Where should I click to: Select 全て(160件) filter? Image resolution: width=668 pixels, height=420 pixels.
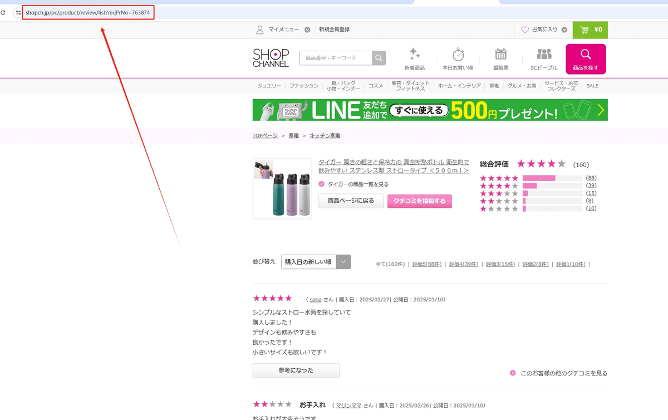coord(390,264)
